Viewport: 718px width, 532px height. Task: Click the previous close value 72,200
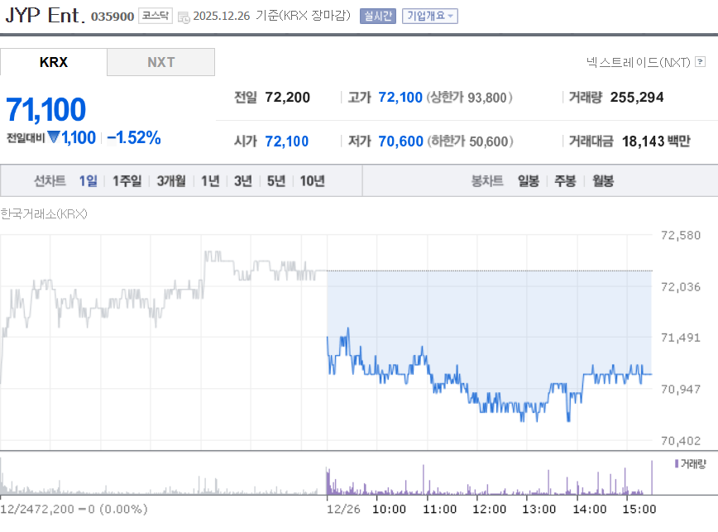[x=288, y=97]
